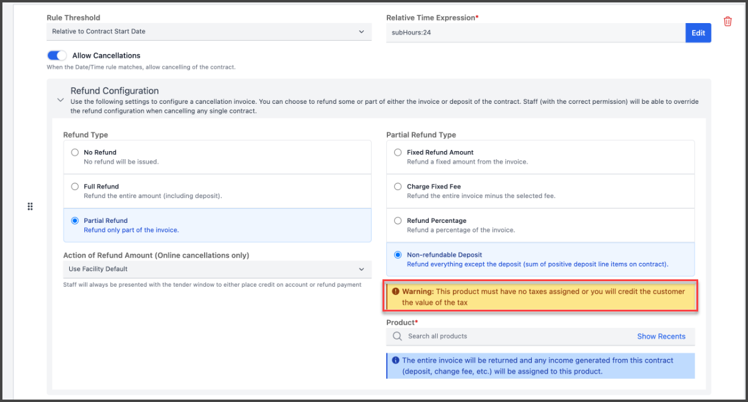Click the Show Recents link

pyautogui.click(x=661, y=336)
